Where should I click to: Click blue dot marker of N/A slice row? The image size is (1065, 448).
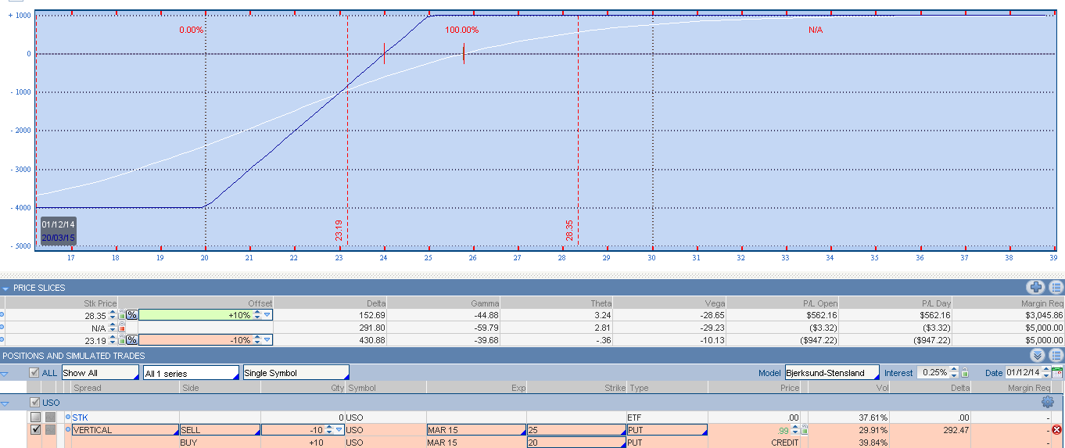[x=2, y=328]
